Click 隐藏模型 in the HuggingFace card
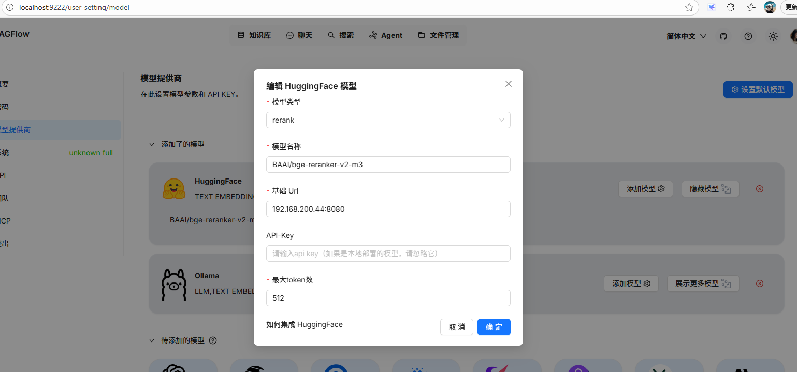The image size is (797, 372). point(711,189)
